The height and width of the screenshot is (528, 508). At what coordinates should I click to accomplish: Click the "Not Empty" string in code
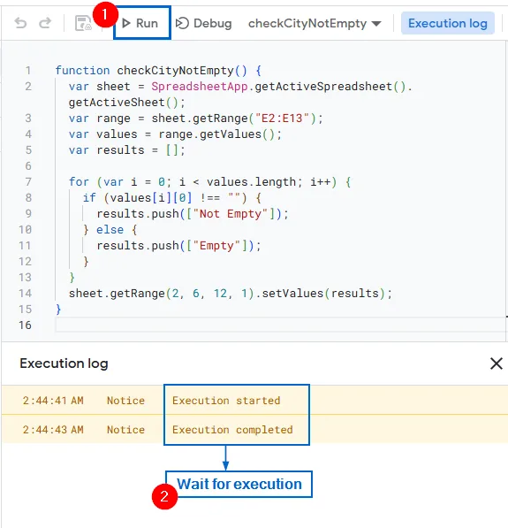point(231,214)
